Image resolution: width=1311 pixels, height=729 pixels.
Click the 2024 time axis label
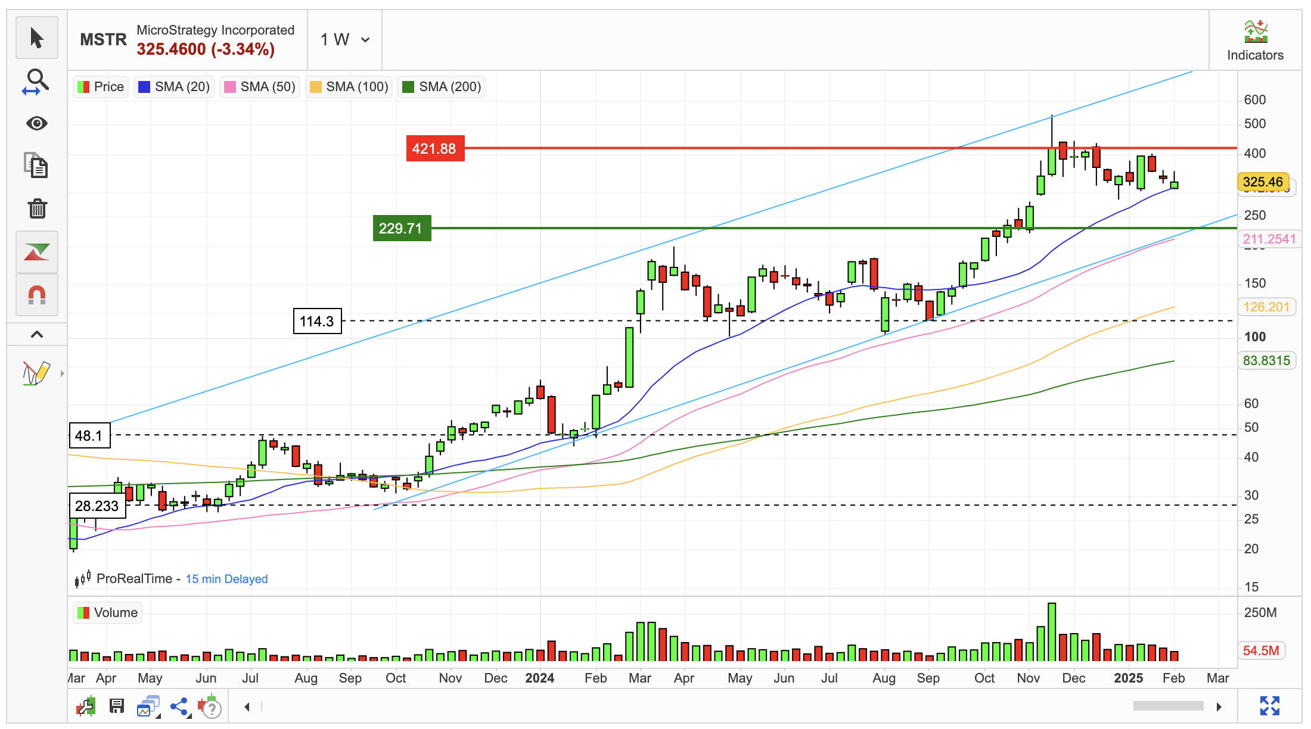pos(540,678)
